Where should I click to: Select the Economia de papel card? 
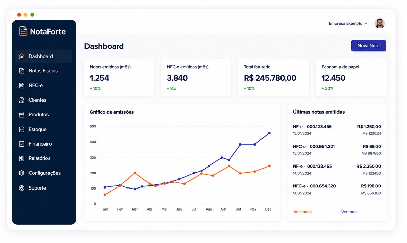[351, 78]
